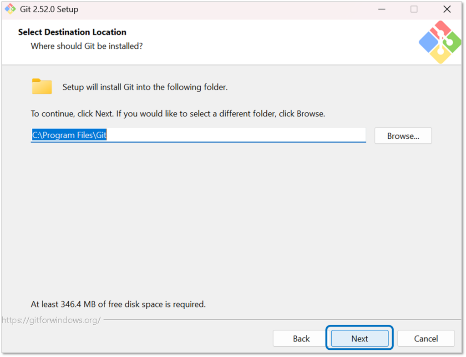
Task: Click the greyed-out maximize button
Action: click(414, 9)
